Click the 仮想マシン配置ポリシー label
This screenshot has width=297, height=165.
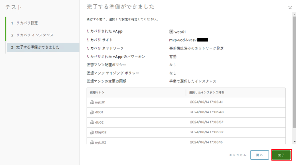click(x=106, y=65)
